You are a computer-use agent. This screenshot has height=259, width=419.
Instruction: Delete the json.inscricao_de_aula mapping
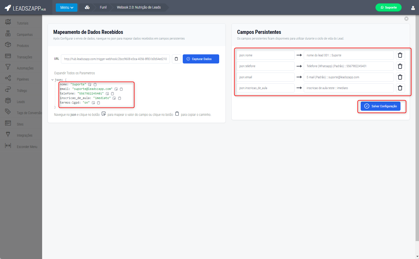point(400,88)
